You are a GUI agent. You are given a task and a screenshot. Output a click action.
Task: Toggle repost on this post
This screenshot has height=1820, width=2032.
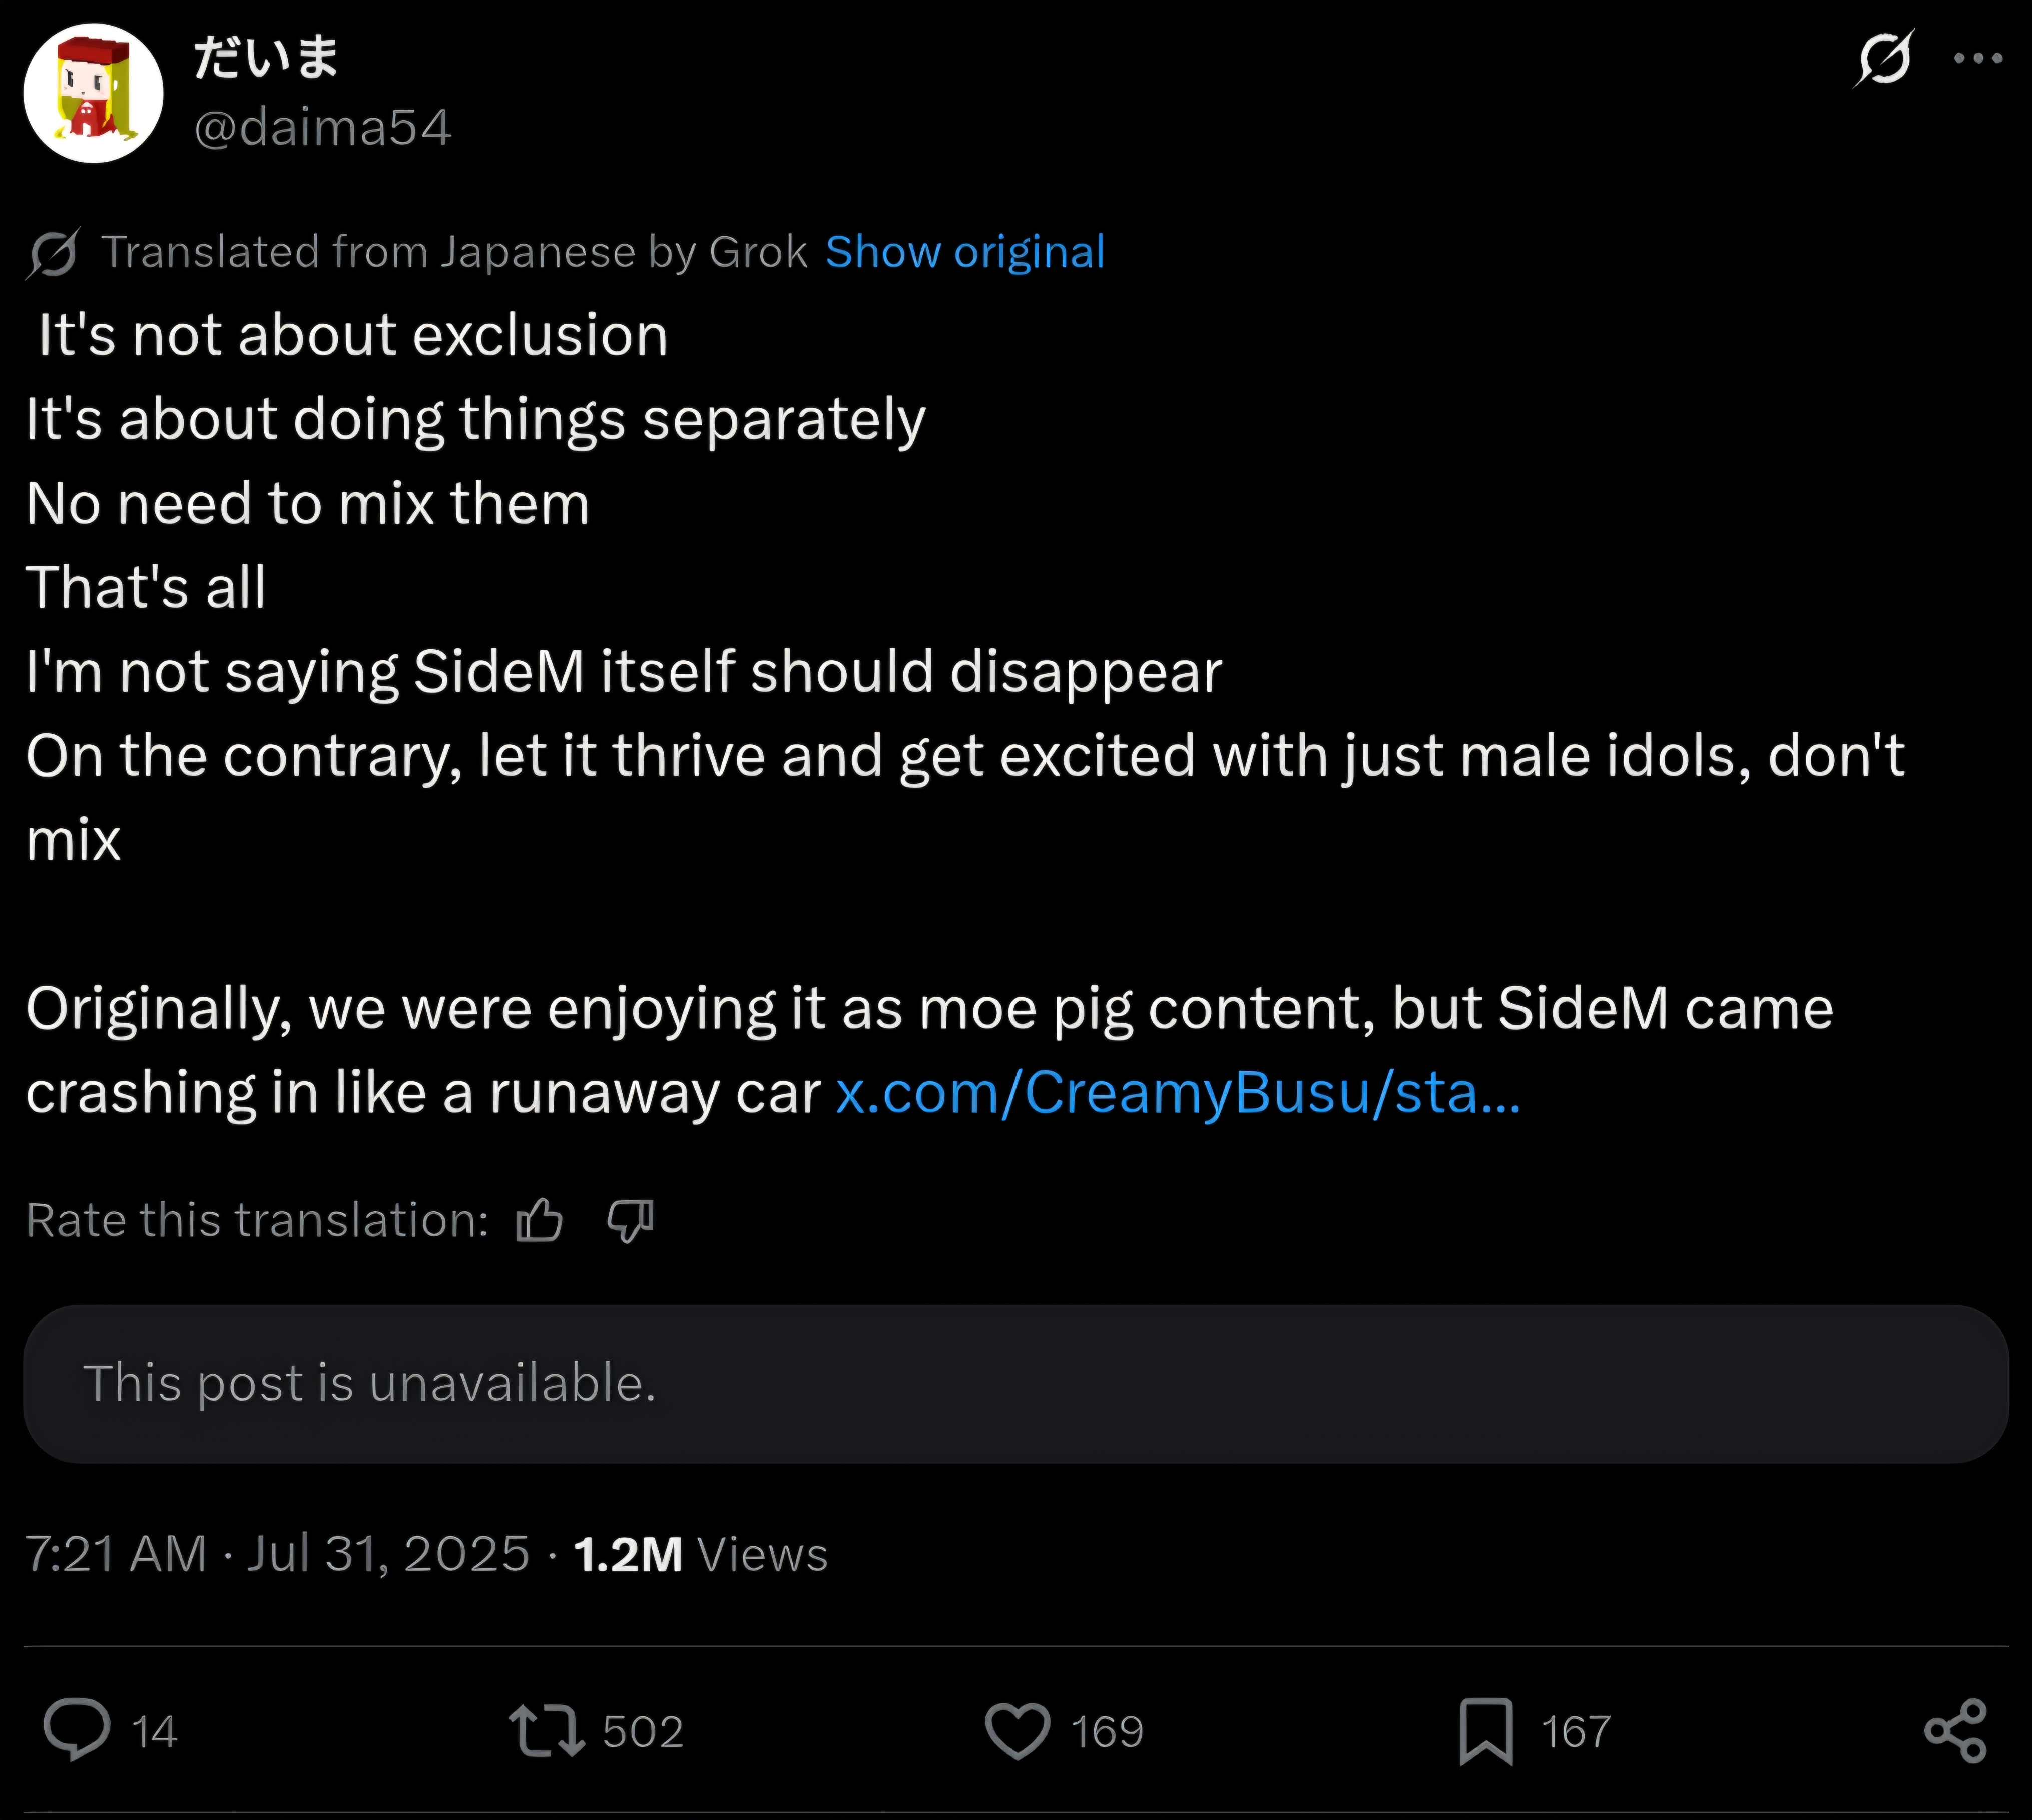click(547, 1731)
